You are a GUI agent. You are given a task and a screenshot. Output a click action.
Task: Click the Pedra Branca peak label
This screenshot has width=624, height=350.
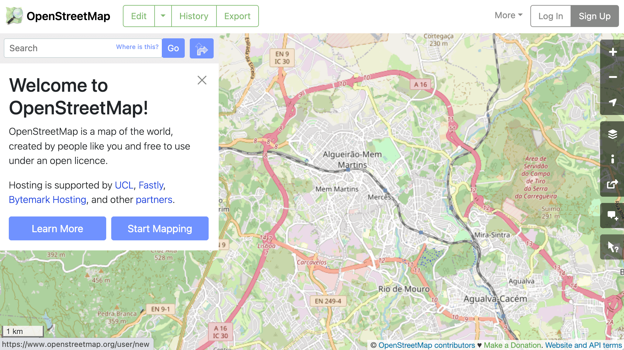click(117, 317)
